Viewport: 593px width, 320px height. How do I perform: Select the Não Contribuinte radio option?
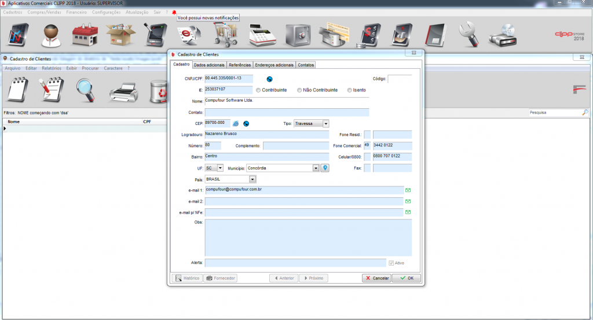(x=299, y=90)
